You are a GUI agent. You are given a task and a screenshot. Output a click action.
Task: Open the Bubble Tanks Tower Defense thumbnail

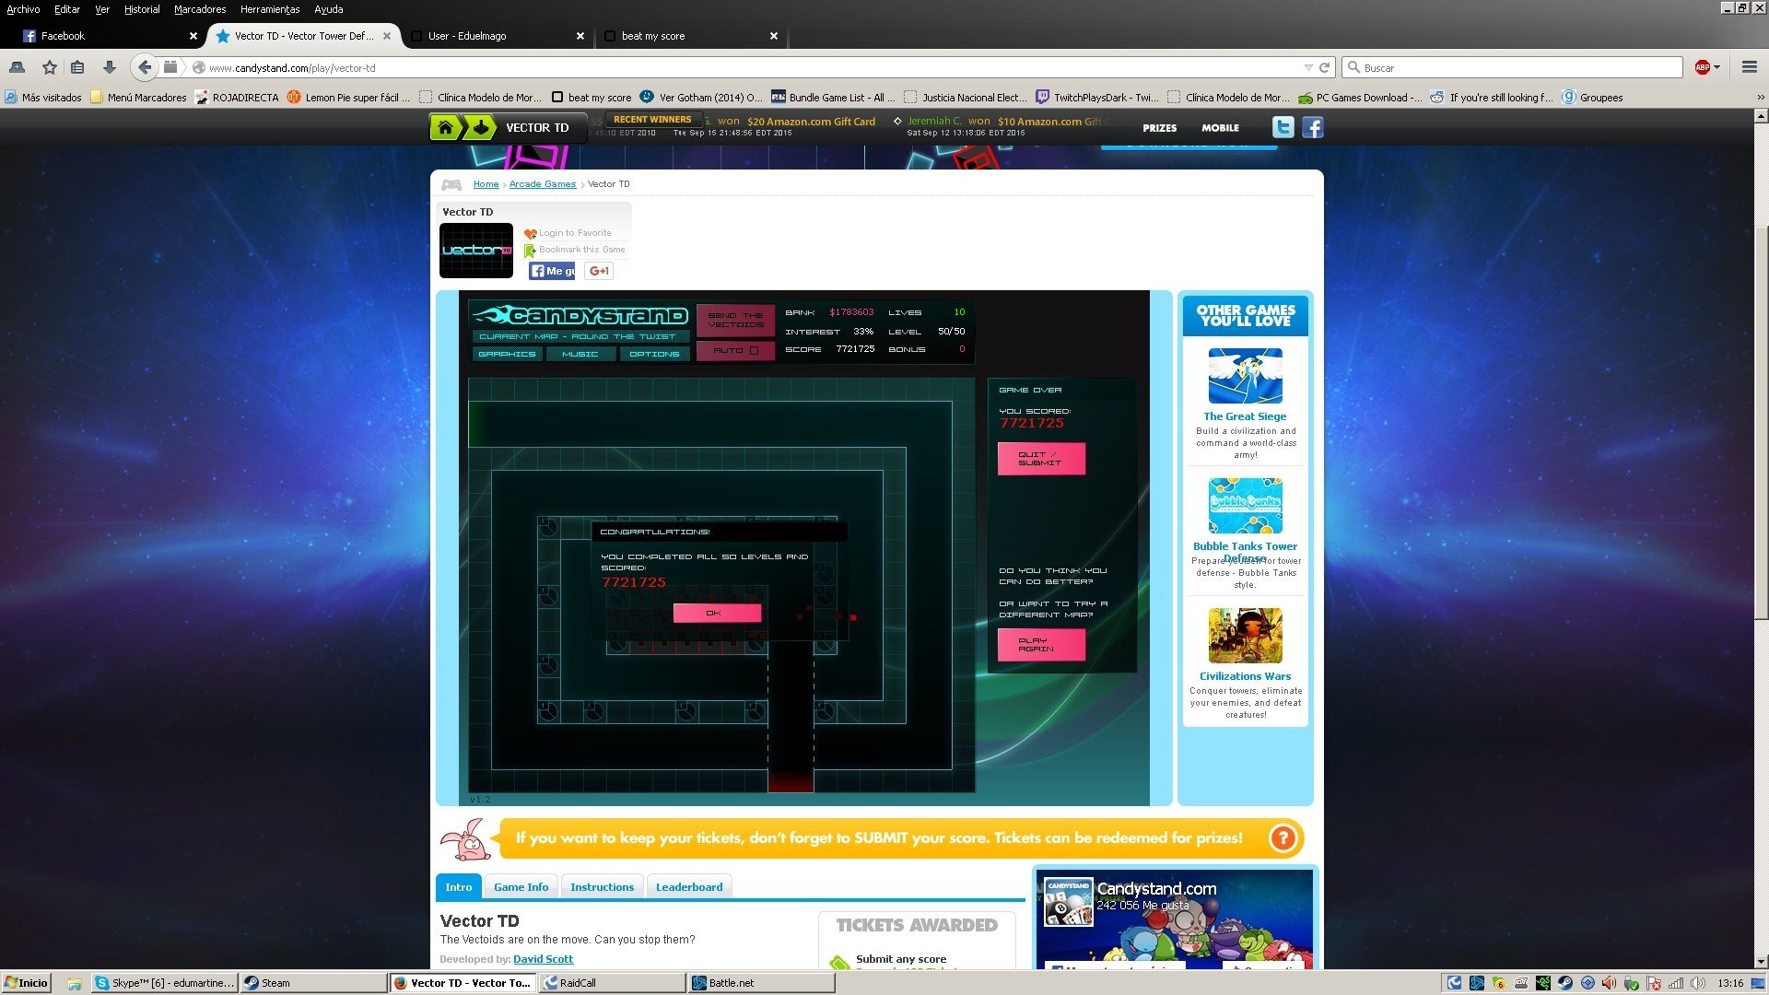click(1245, 506)
